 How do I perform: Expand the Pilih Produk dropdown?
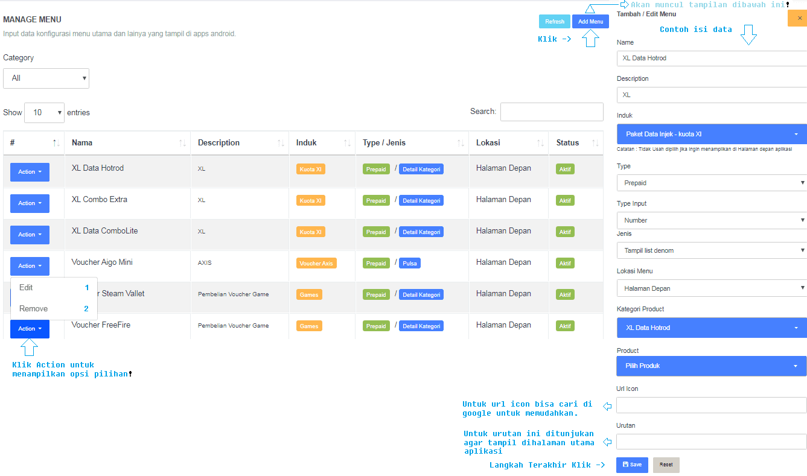click(712, 366)
